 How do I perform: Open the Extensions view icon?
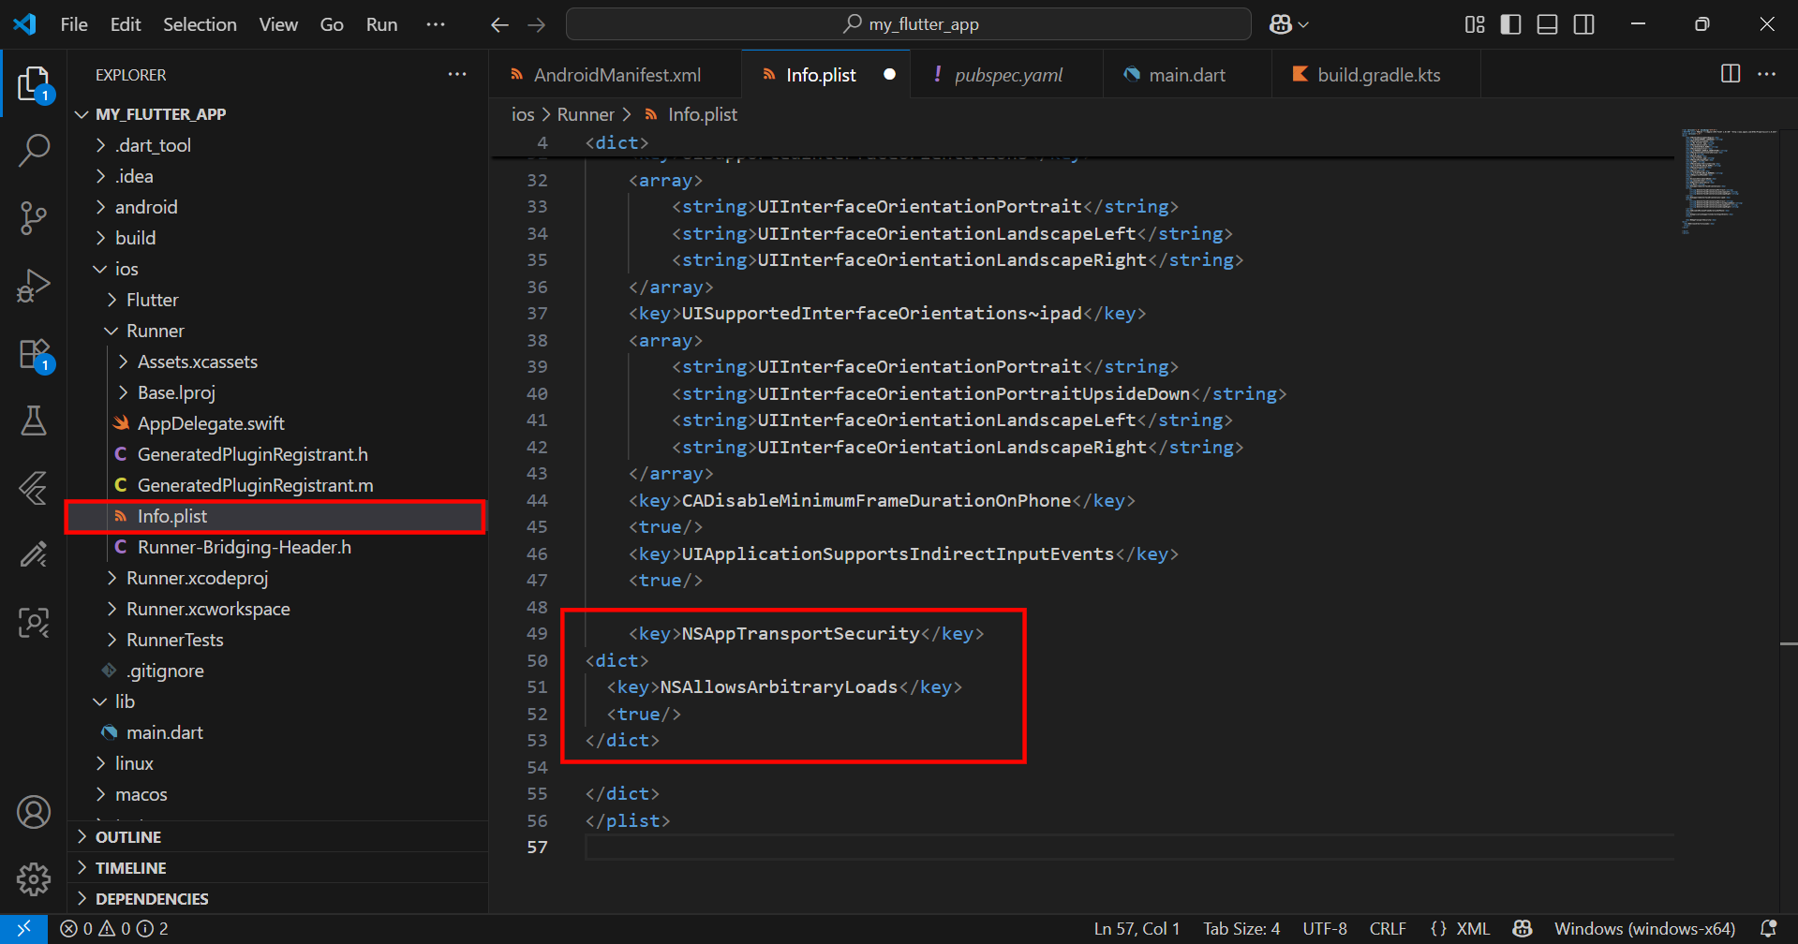[34, 355]
